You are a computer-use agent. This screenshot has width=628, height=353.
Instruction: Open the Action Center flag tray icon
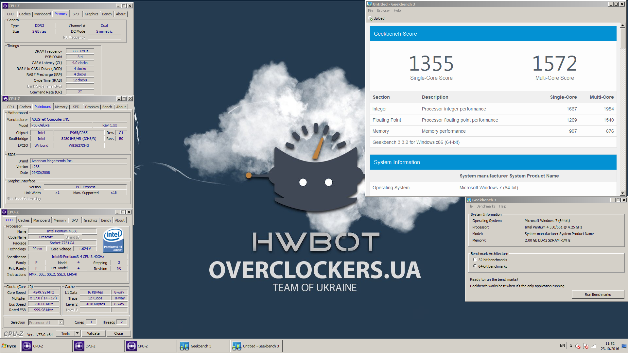pyautogui.click(x=586, y=346)
